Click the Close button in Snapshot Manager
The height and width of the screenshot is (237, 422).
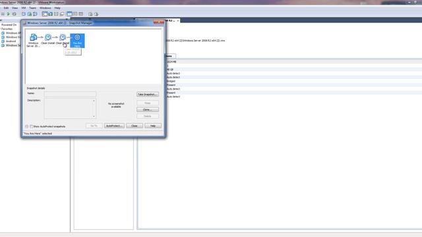tap(135, 126)
